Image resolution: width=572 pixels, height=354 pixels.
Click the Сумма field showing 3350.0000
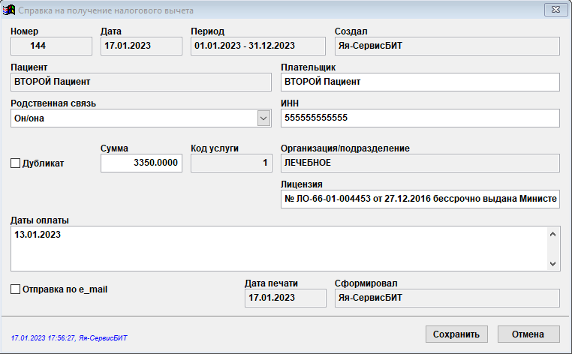tap(141, 163)
